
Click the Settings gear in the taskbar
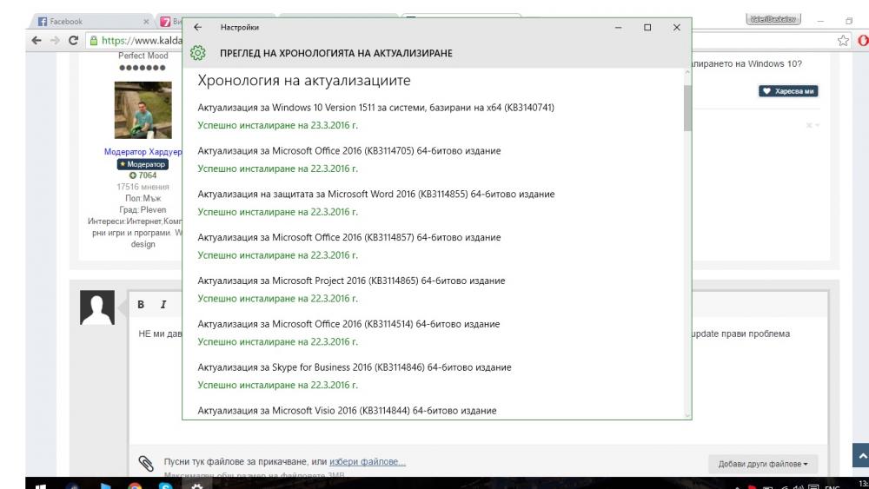[196, 486]
